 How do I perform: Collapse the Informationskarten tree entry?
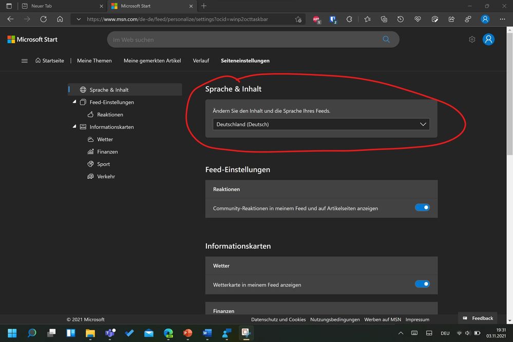point(74,127)
